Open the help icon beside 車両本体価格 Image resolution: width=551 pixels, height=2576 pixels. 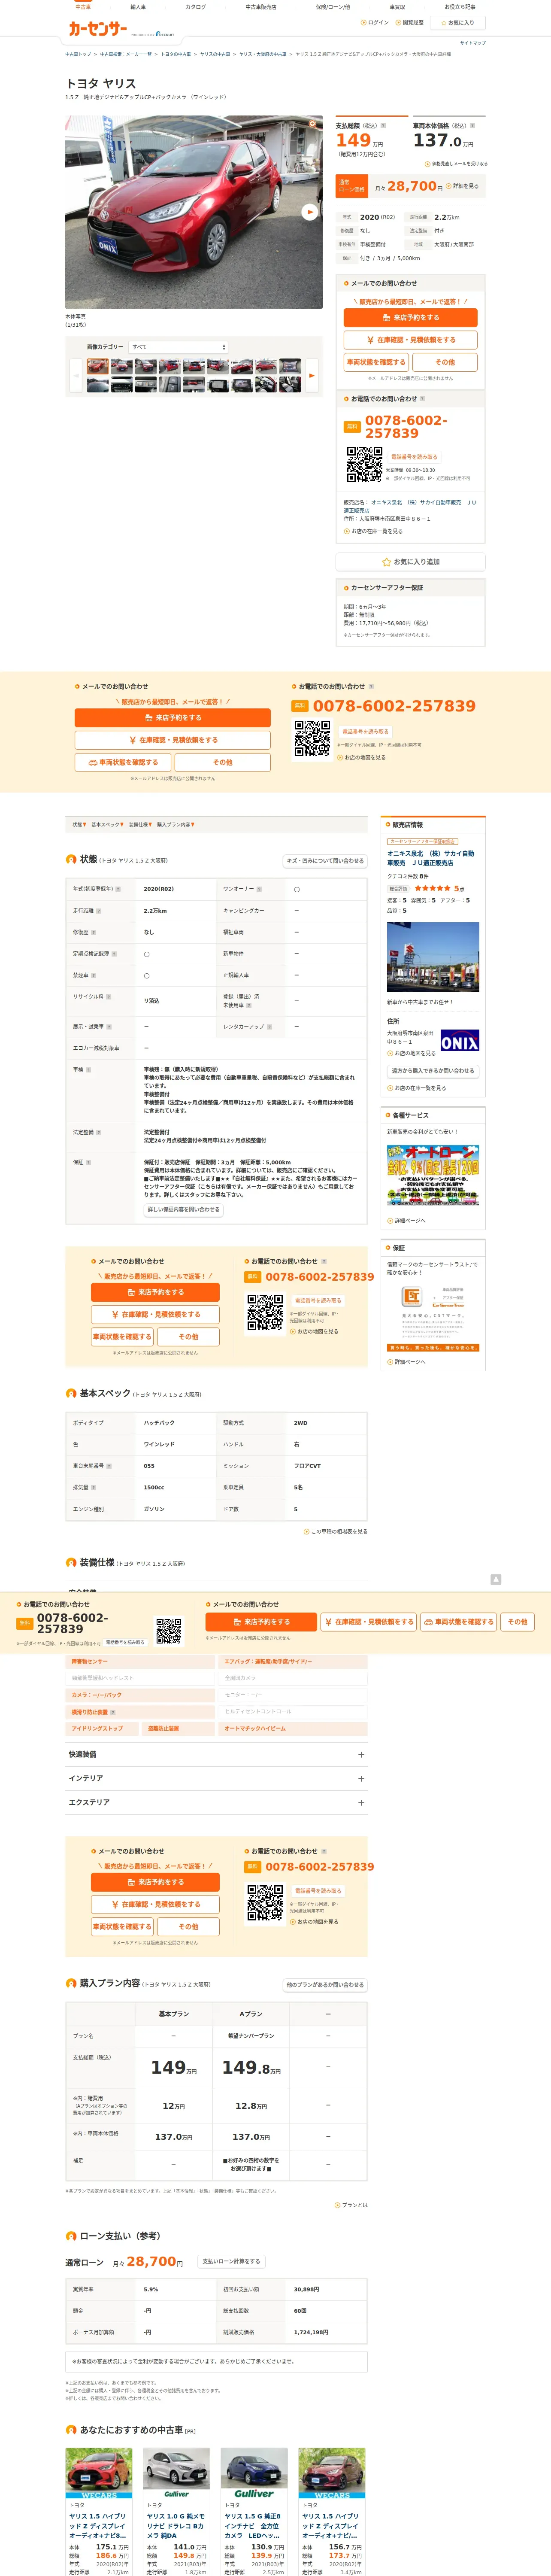(x=473, y=126)
